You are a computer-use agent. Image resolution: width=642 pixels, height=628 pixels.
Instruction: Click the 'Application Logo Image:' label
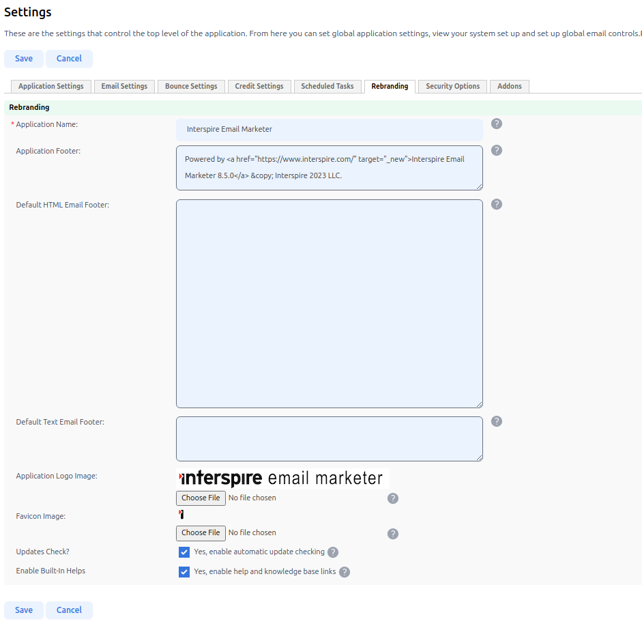click(57, 476)
